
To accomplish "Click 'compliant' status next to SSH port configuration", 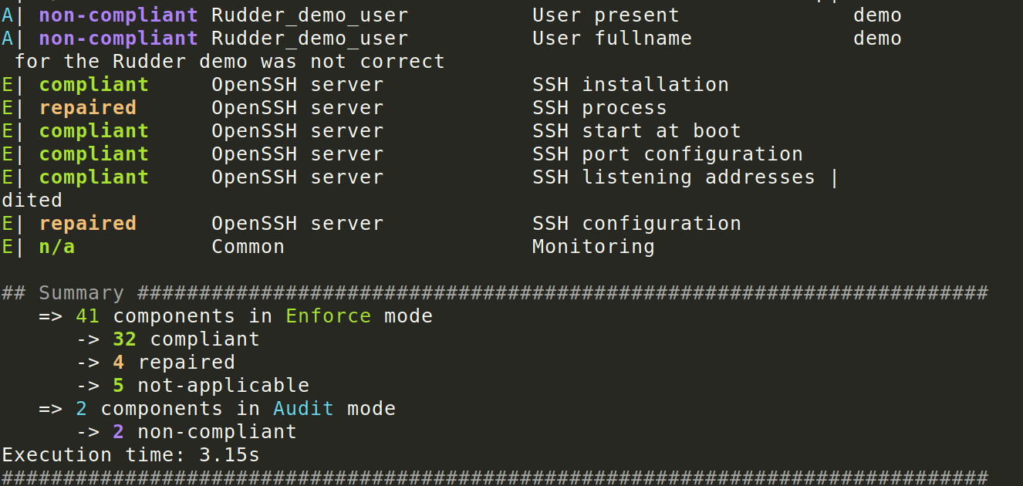I will (x=94, y=154).
